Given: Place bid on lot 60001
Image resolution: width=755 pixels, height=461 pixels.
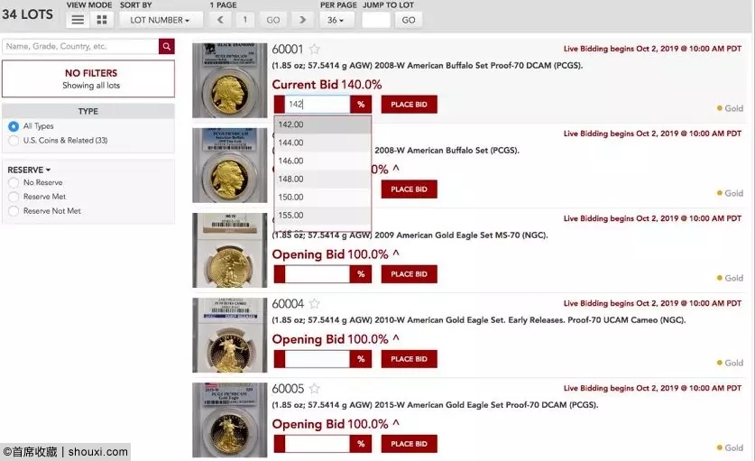Looking at the screenshot, I should point(409,105).
